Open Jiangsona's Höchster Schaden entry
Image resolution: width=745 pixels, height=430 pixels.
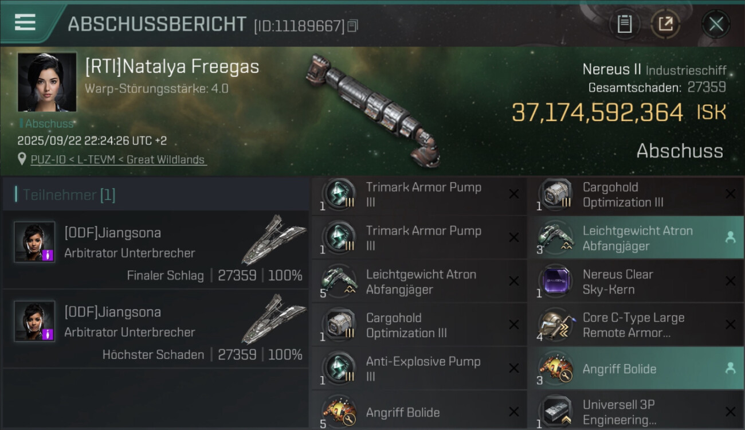pos(156,329)
